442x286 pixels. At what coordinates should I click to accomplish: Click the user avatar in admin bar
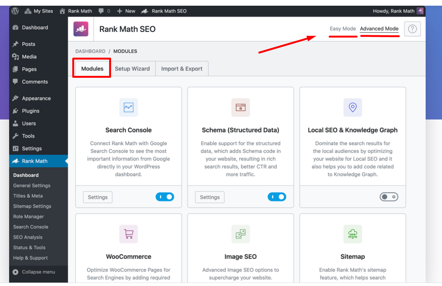coord(420,11)
